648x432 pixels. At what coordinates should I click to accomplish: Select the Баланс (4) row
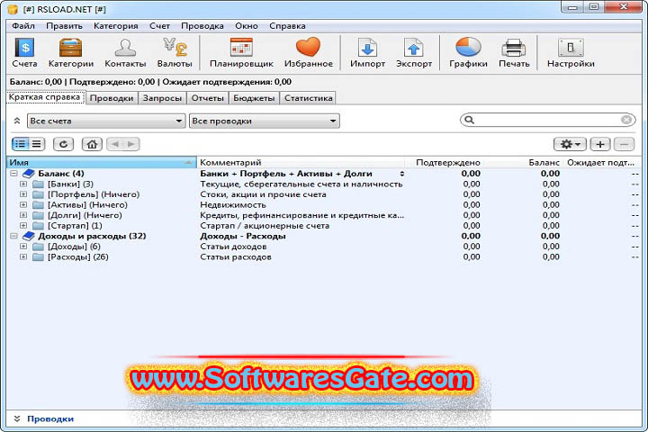point(324,173)
